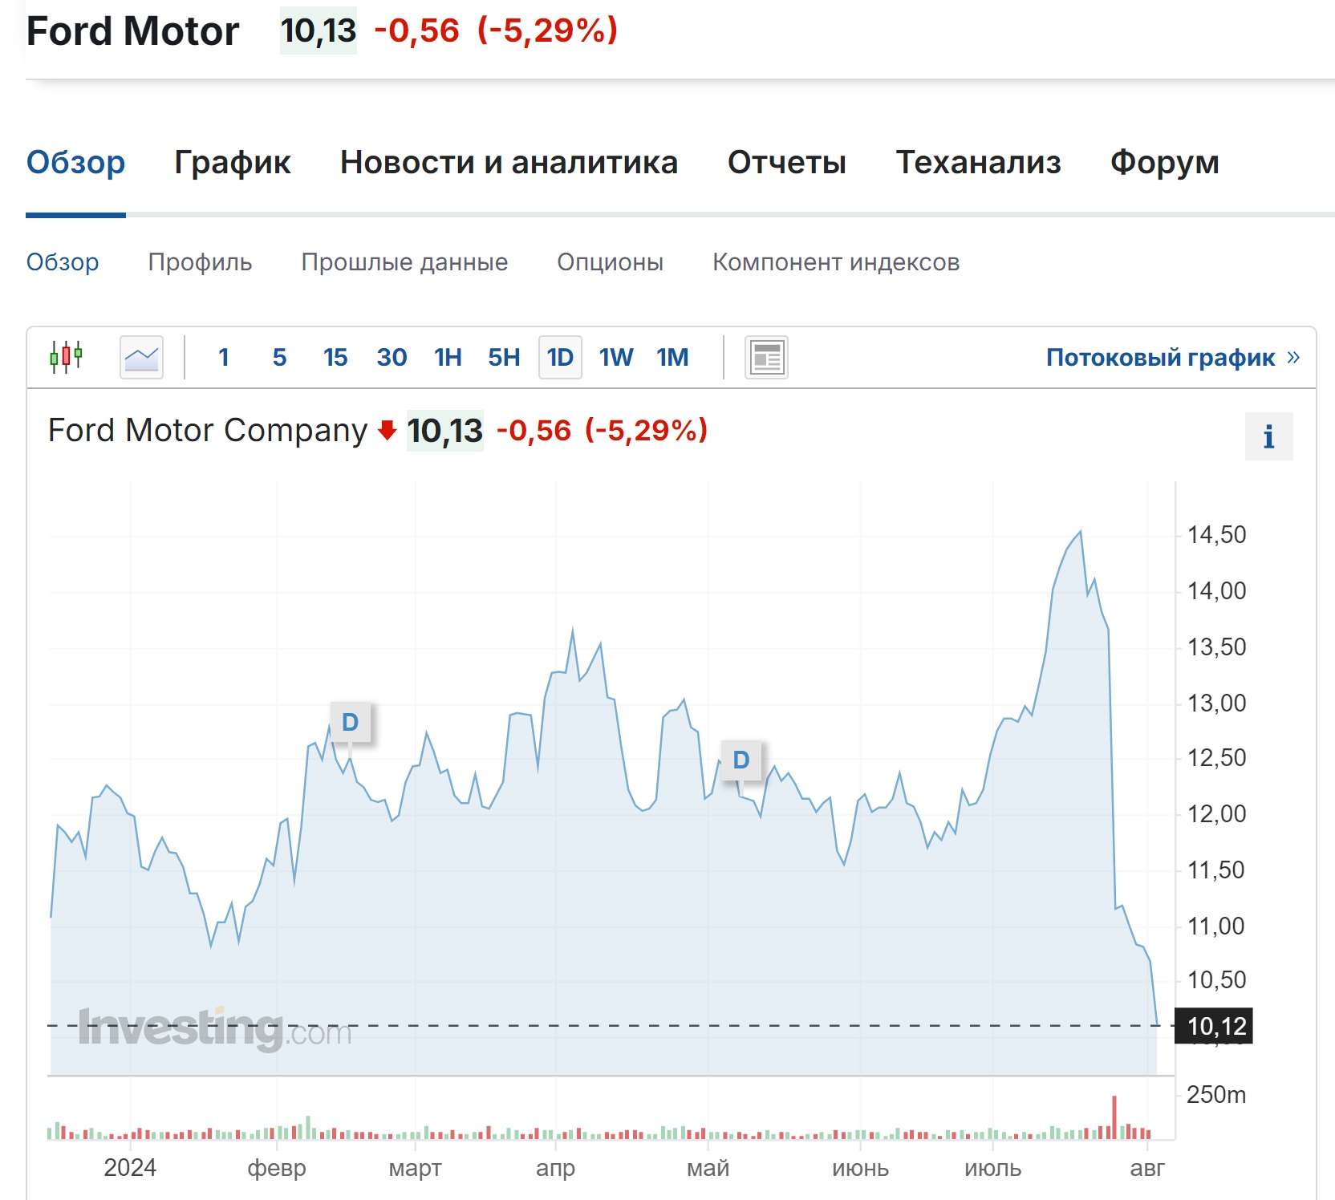Set chart interval to 15 minutes

335,357
